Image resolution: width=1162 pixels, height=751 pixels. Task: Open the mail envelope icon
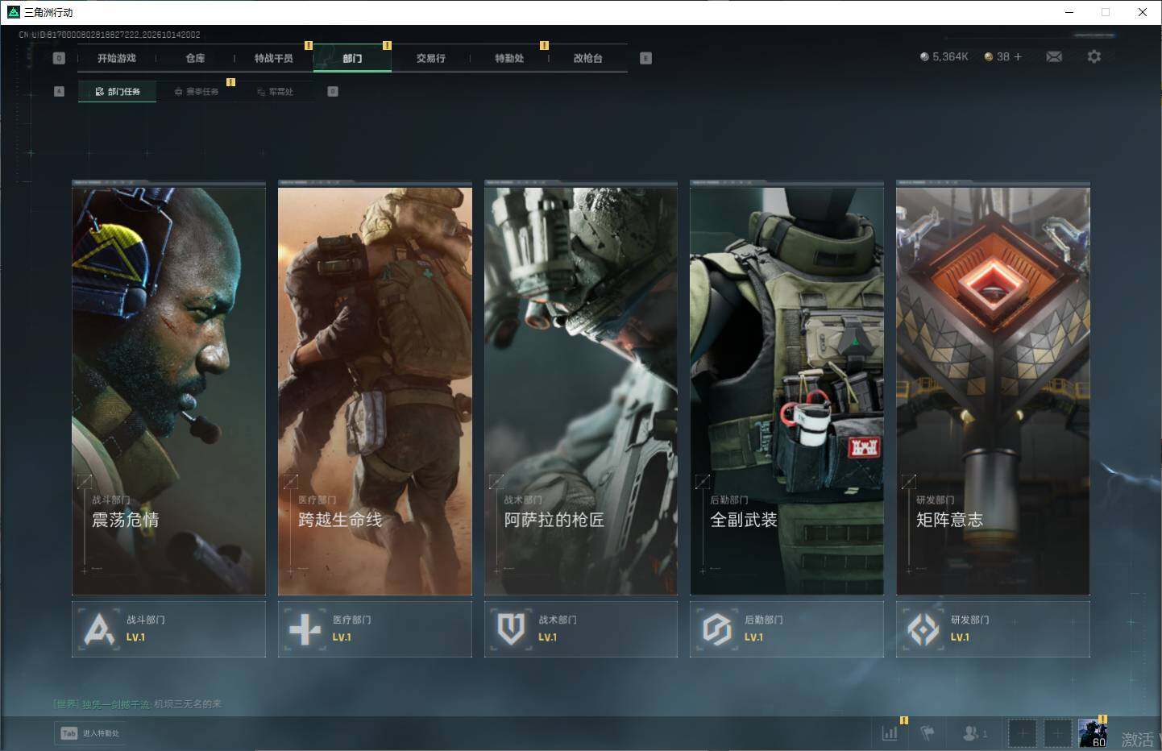[x=1054, y=56]
